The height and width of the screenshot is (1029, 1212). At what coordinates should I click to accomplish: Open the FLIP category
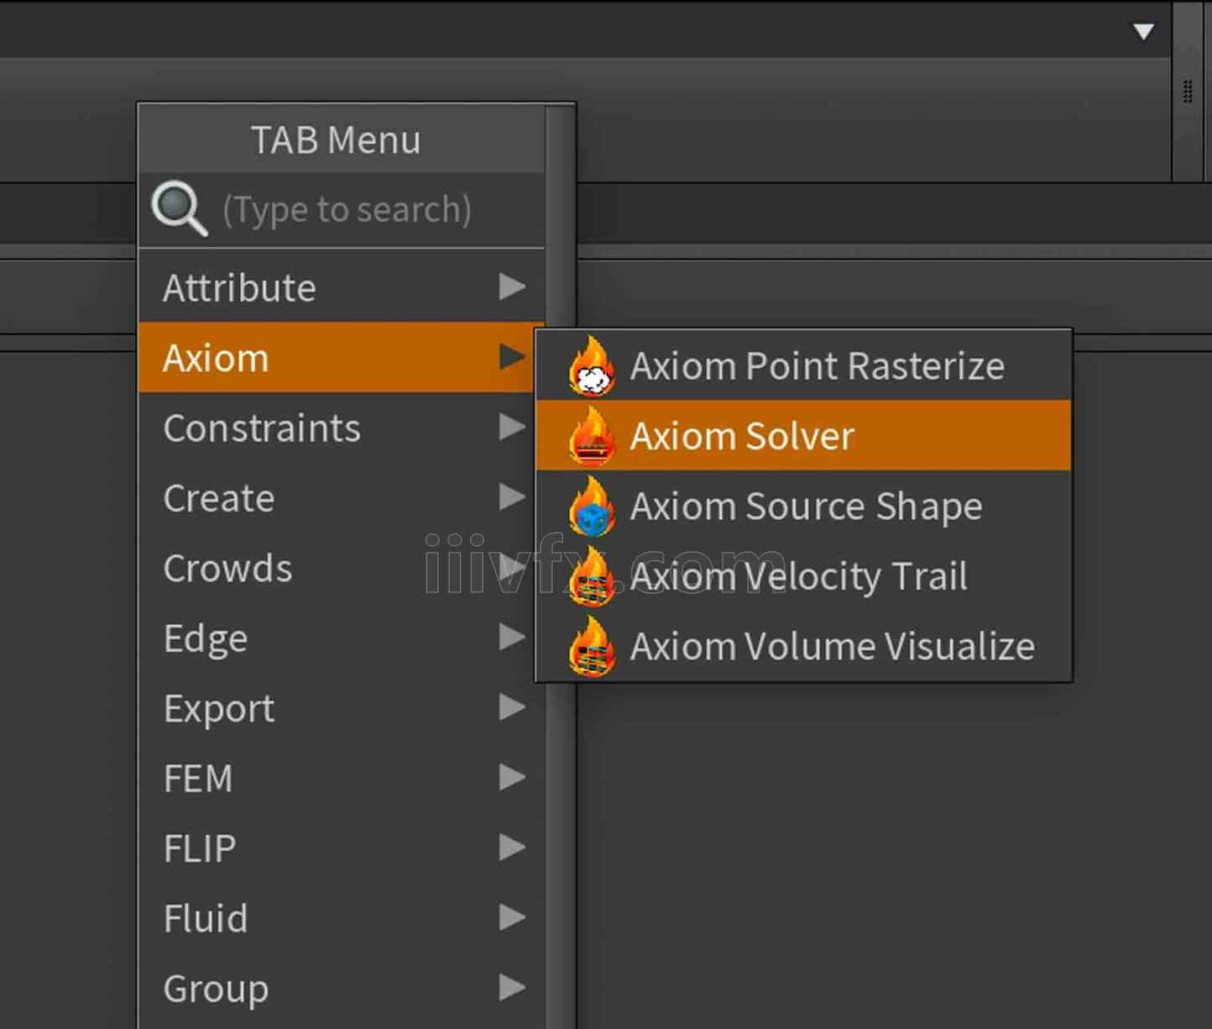pos(342,848)
